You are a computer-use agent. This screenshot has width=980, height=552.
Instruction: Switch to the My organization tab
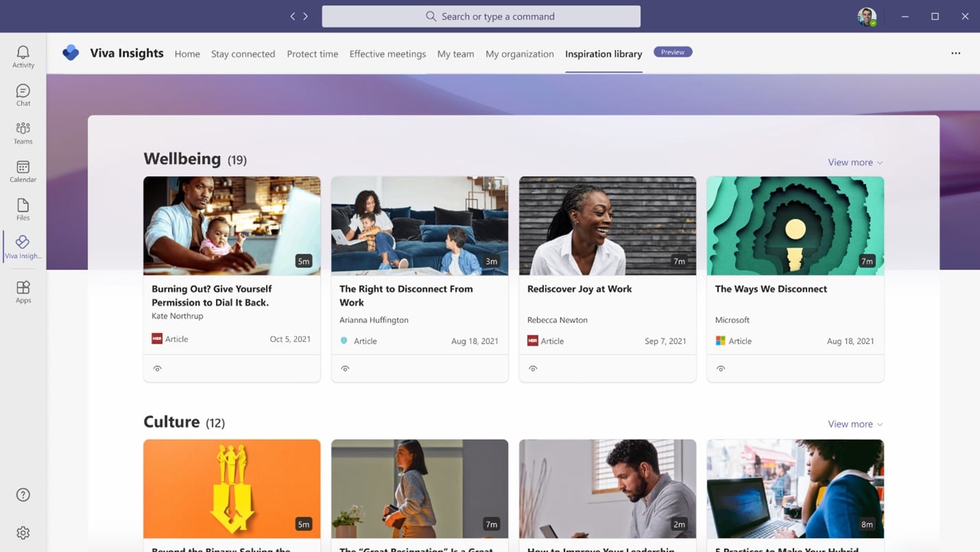click(519, 53)
